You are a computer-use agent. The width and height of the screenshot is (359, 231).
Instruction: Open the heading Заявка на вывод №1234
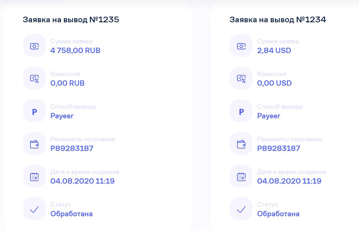pos(278,20)
